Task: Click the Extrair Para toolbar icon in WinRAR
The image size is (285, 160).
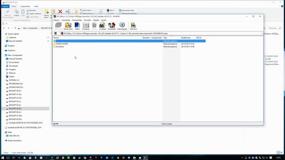Action: [68, 26]
